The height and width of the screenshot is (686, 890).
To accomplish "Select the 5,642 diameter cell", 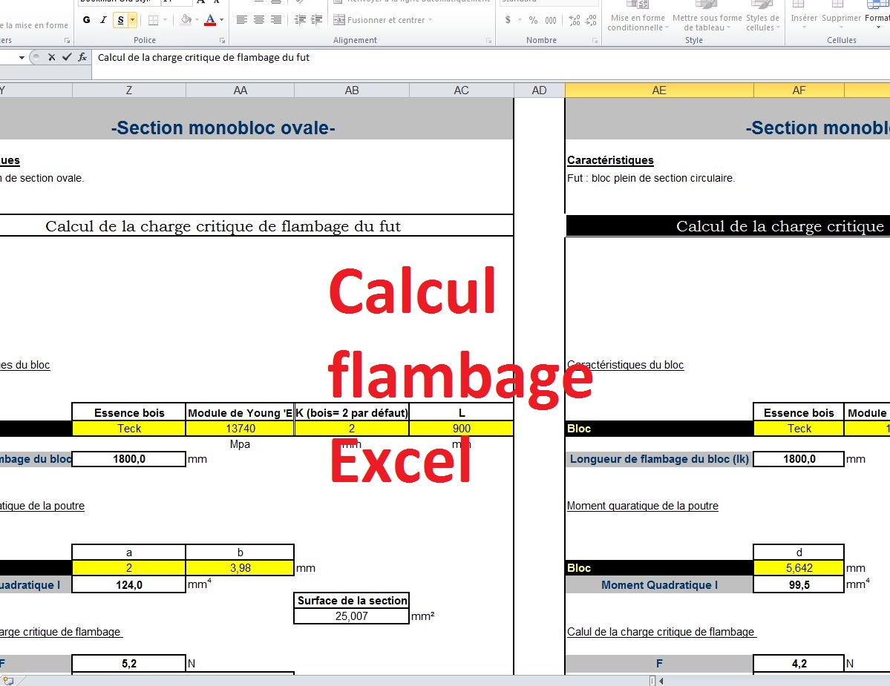I will (799, 567).
